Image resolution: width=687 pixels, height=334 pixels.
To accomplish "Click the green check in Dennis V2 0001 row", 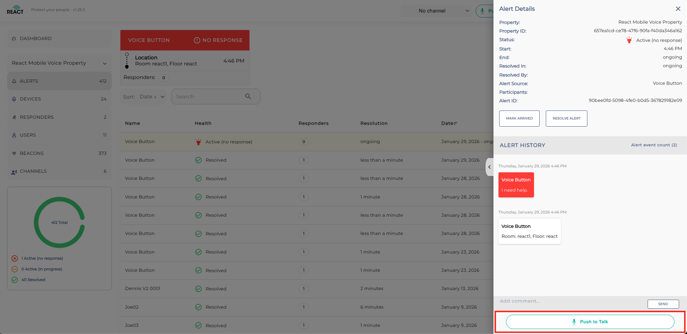I will point(198,289).
